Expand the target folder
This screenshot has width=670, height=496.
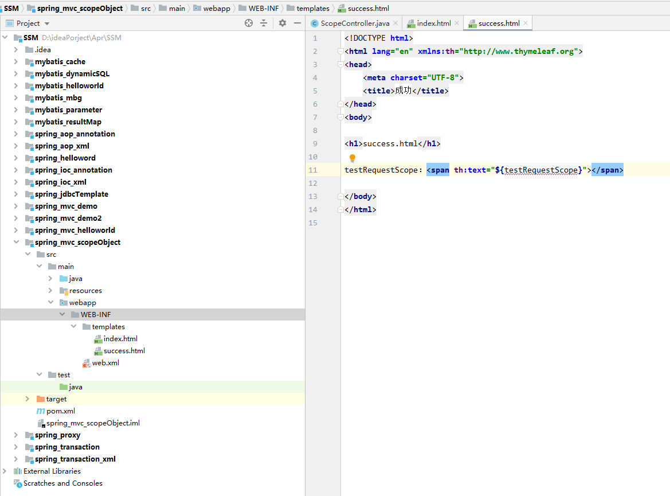(28, 399)
